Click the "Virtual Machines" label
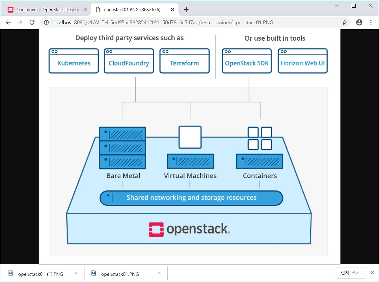379x282 pixels. tap(190, 176)
